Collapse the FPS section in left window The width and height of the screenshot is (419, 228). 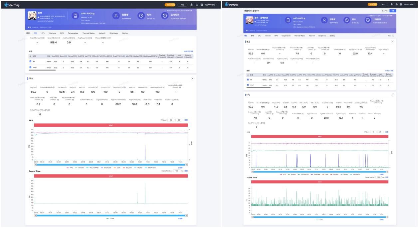point(192,79)
